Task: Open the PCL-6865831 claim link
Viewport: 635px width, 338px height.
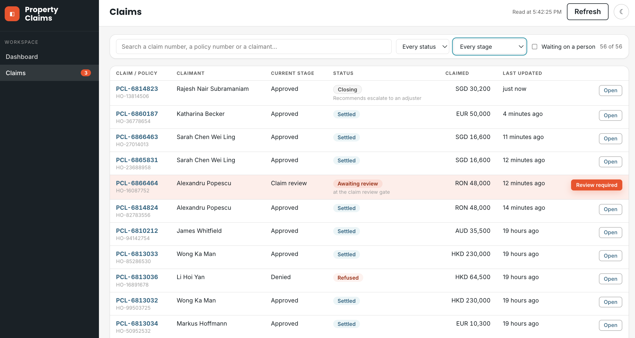Action: 137,160
